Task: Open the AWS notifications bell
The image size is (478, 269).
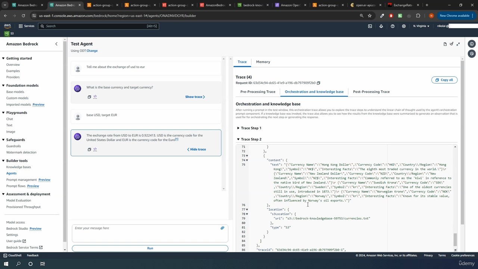Action: (381, 26)
